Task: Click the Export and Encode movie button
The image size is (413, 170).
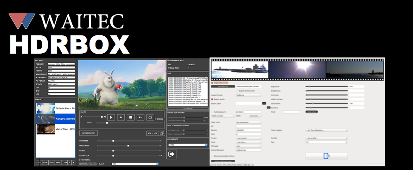Action: [223, 161]
